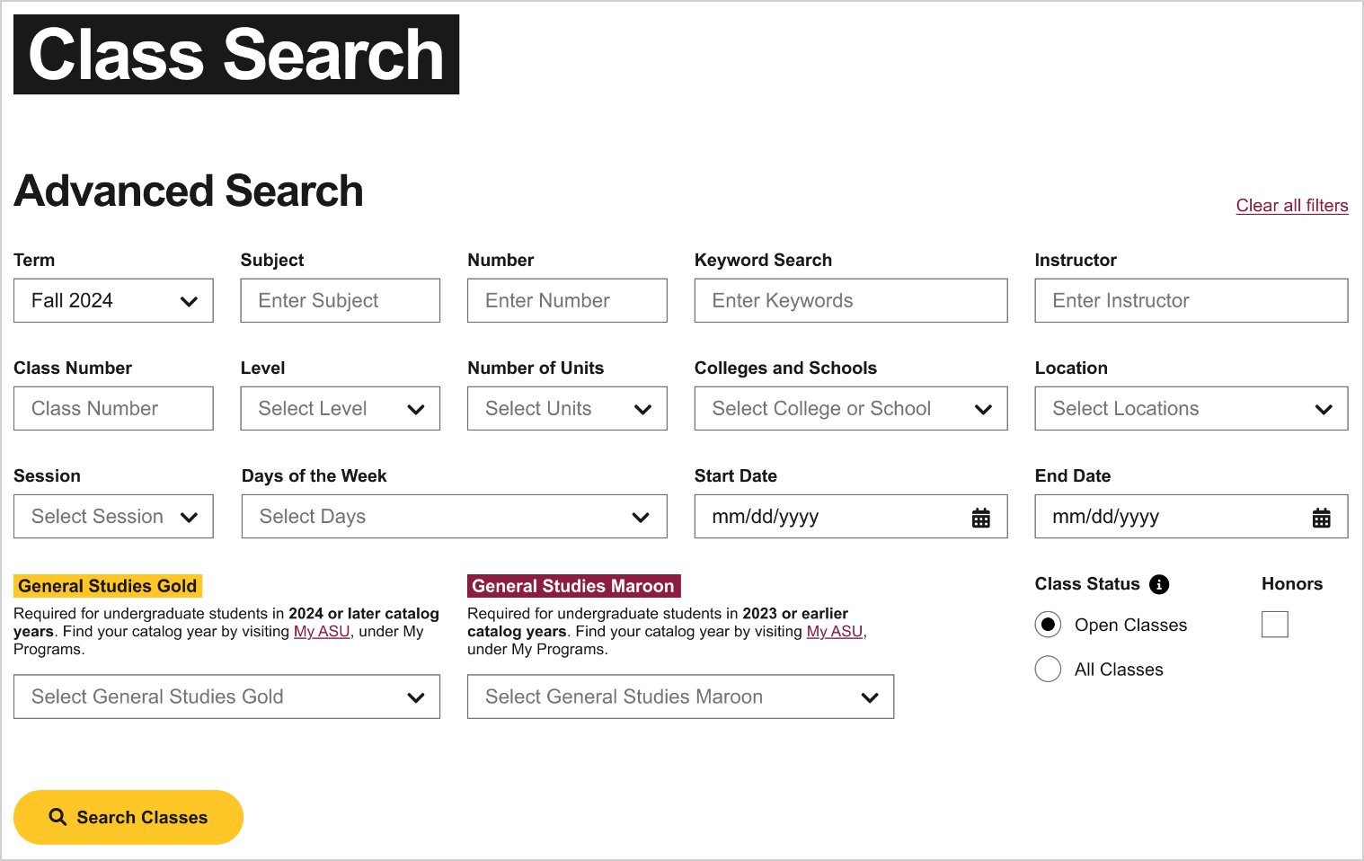This screenshot has height=861, width=1364.
Task: Click the Search Classes button
Action: [128, 817]
